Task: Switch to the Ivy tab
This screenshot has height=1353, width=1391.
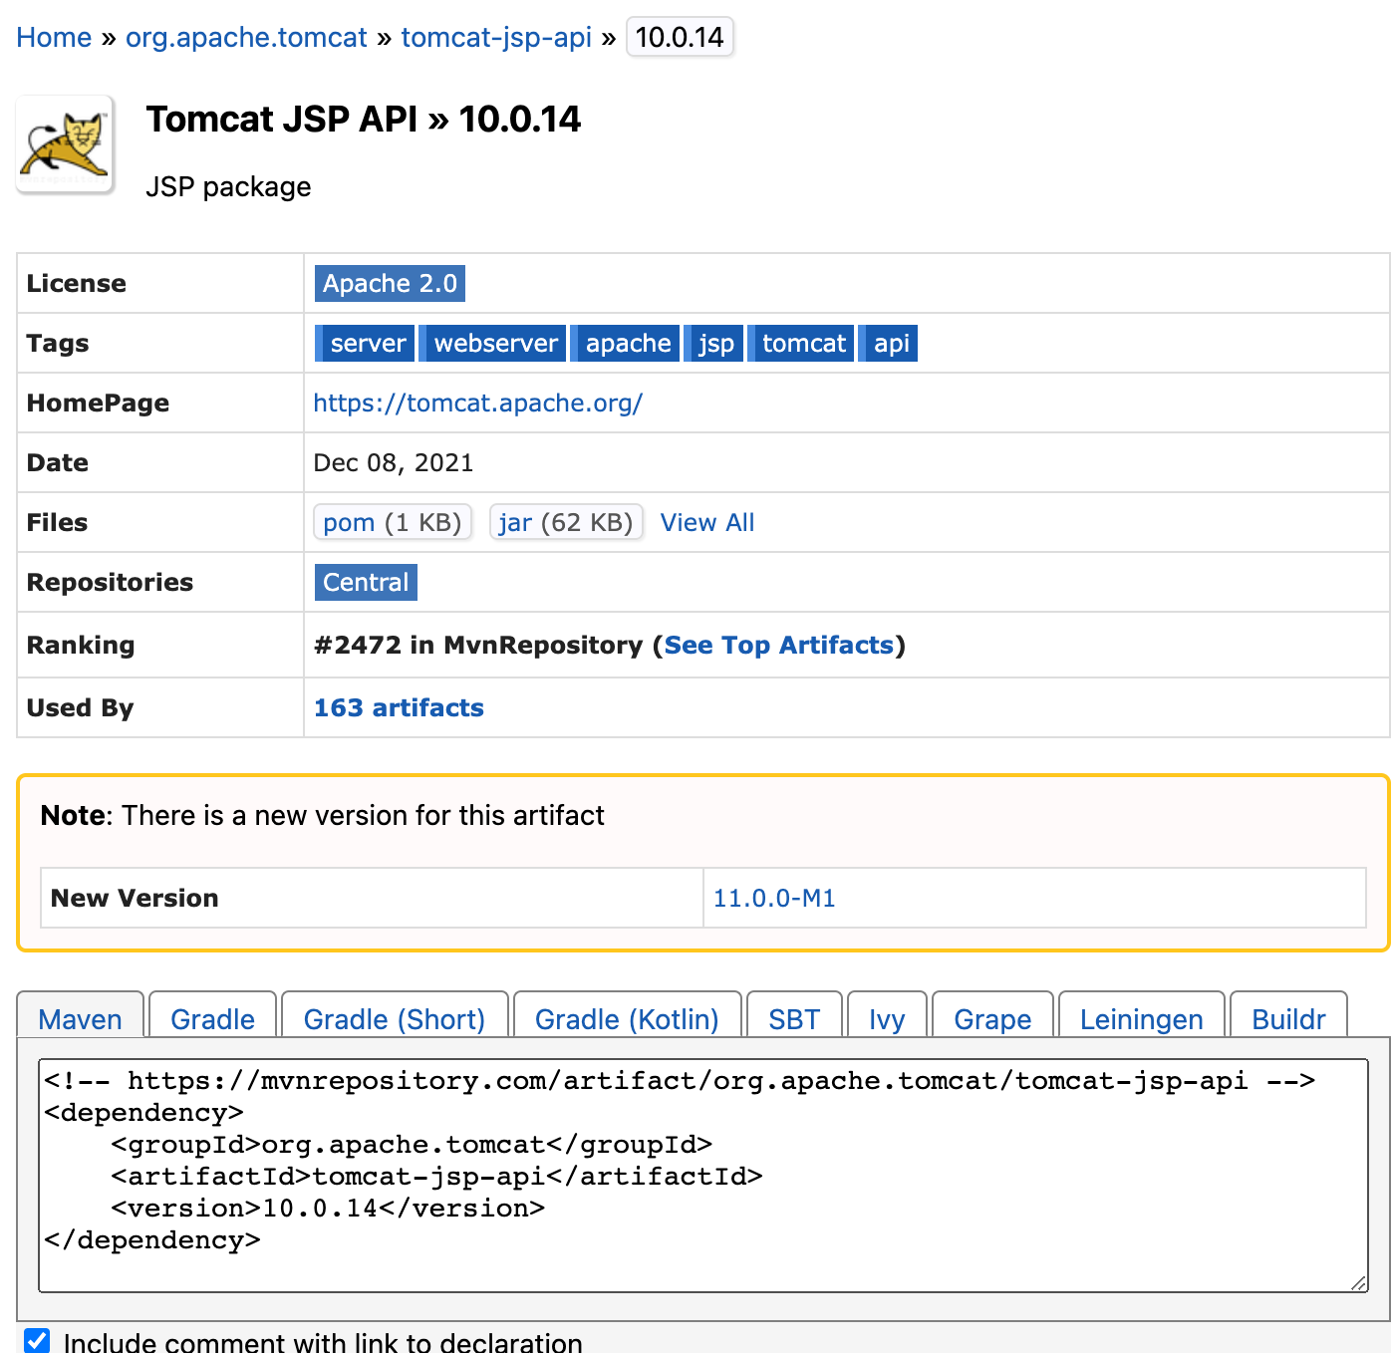Action: click(x=887, y=1015)
